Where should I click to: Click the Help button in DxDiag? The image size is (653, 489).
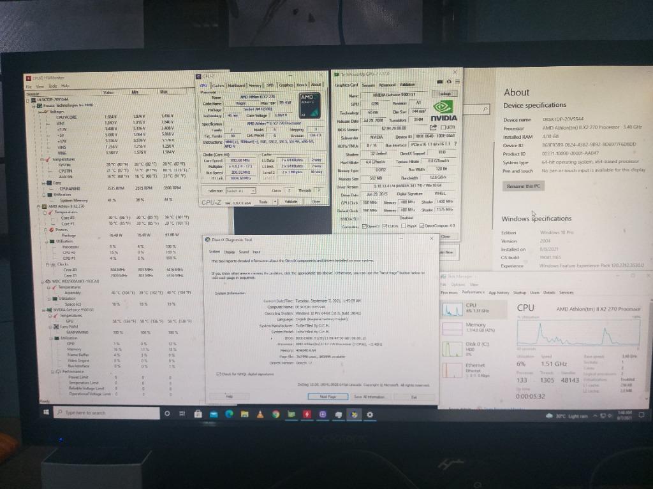pos(229,397)
